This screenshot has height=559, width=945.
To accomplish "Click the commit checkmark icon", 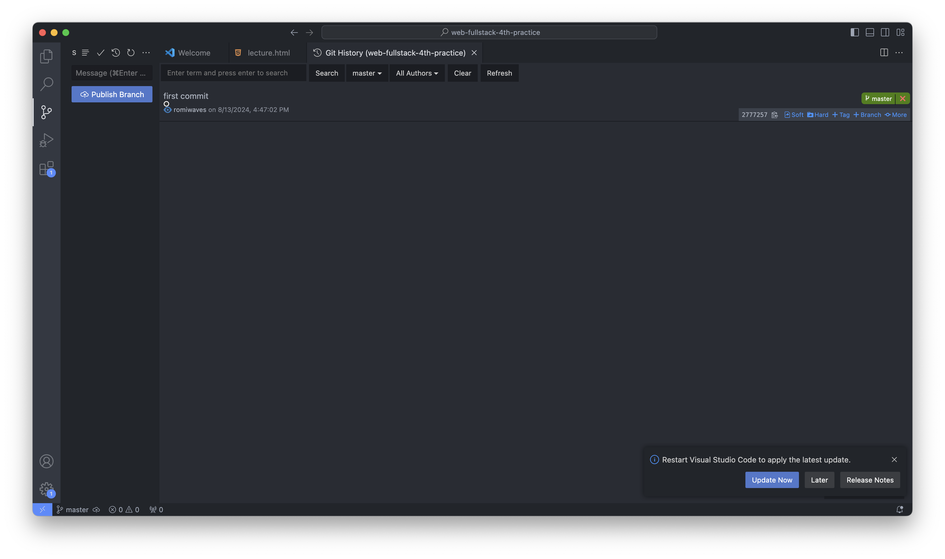I will (100, 53).
